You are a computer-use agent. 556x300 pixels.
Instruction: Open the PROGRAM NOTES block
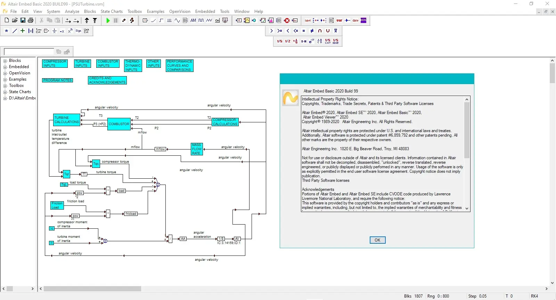point(57,80)
